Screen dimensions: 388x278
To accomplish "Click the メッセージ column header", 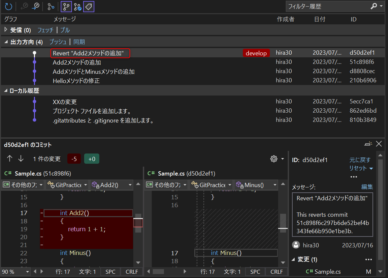I will [65, 19].
